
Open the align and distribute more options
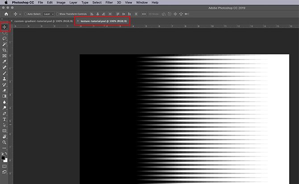(x=144, y=14)
